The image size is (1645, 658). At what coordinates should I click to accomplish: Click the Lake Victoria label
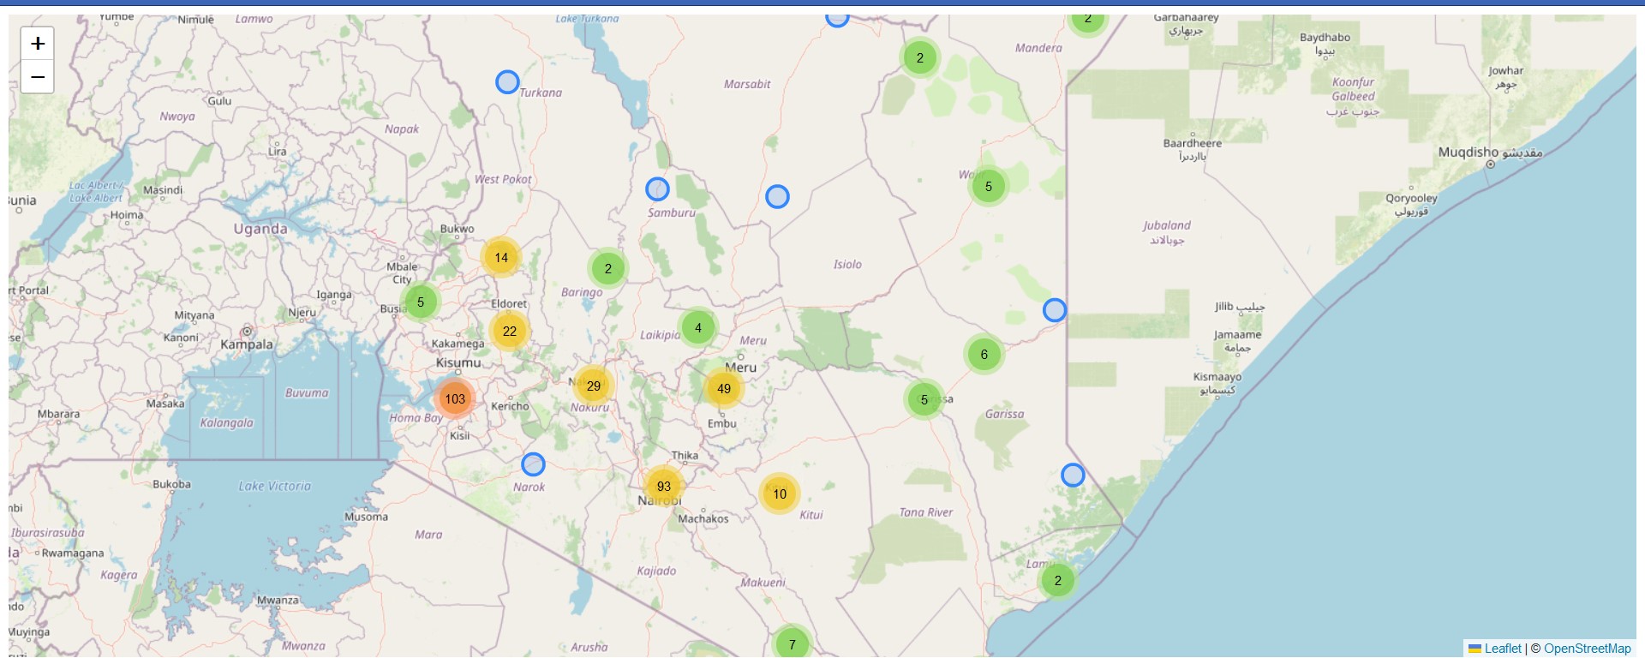[x=275, y=486]
